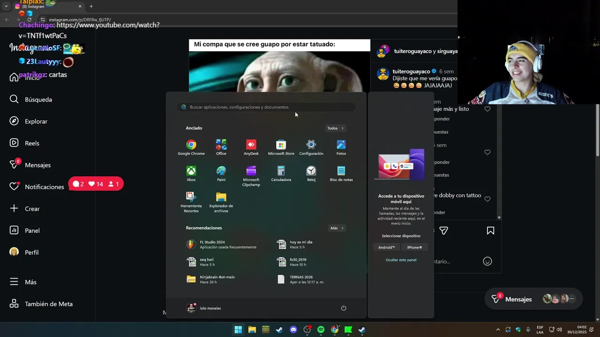The height and width of the screenshot is (337, 600).
Task: Open Discord from the taskbar
Action: point(293,330)
